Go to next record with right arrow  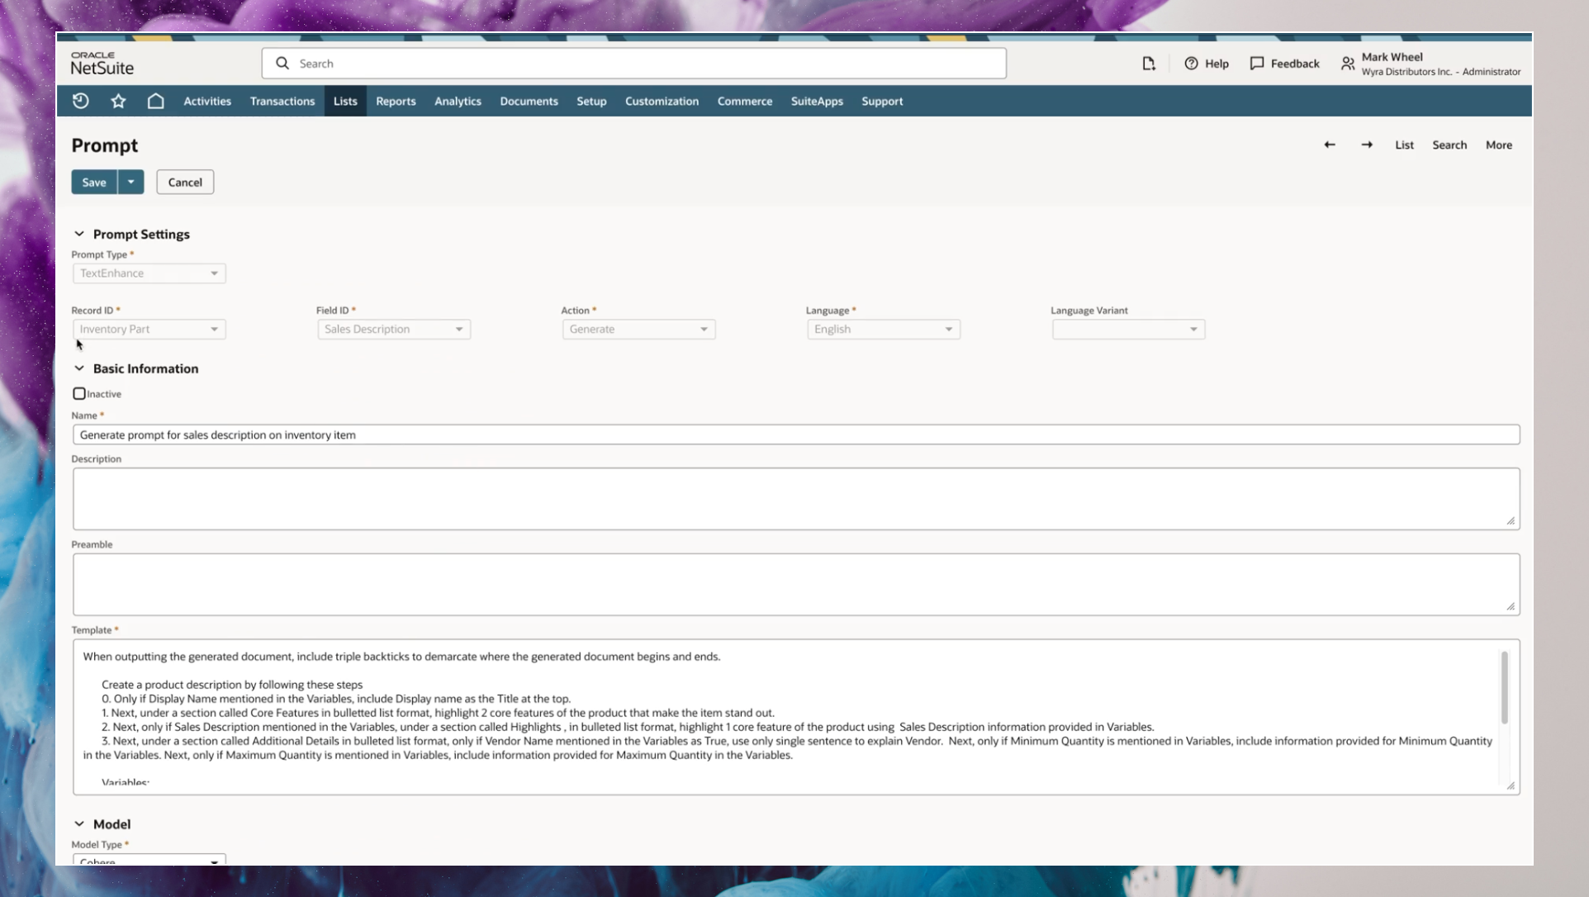pyautogui.click(x=1367, y=145)
